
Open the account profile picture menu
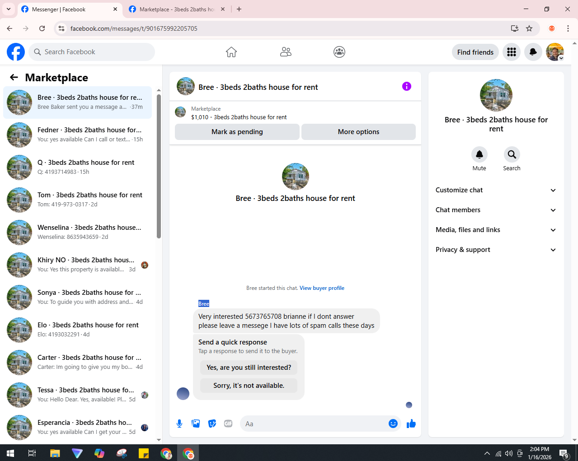[x=555, y=52]
